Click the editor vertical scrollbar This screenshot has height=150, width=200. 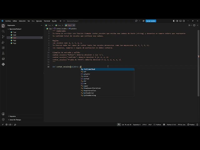click(x=198, y=63)
